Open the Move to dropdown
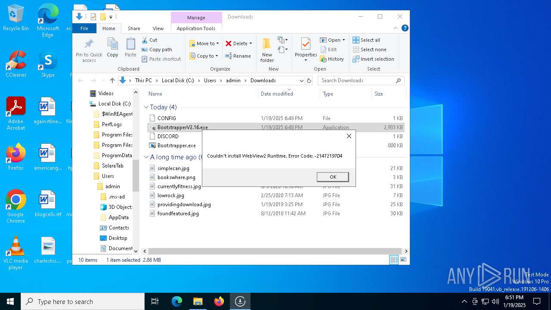Image resolution: width=551 pixels, height=310 pixels. click(204, 43)
